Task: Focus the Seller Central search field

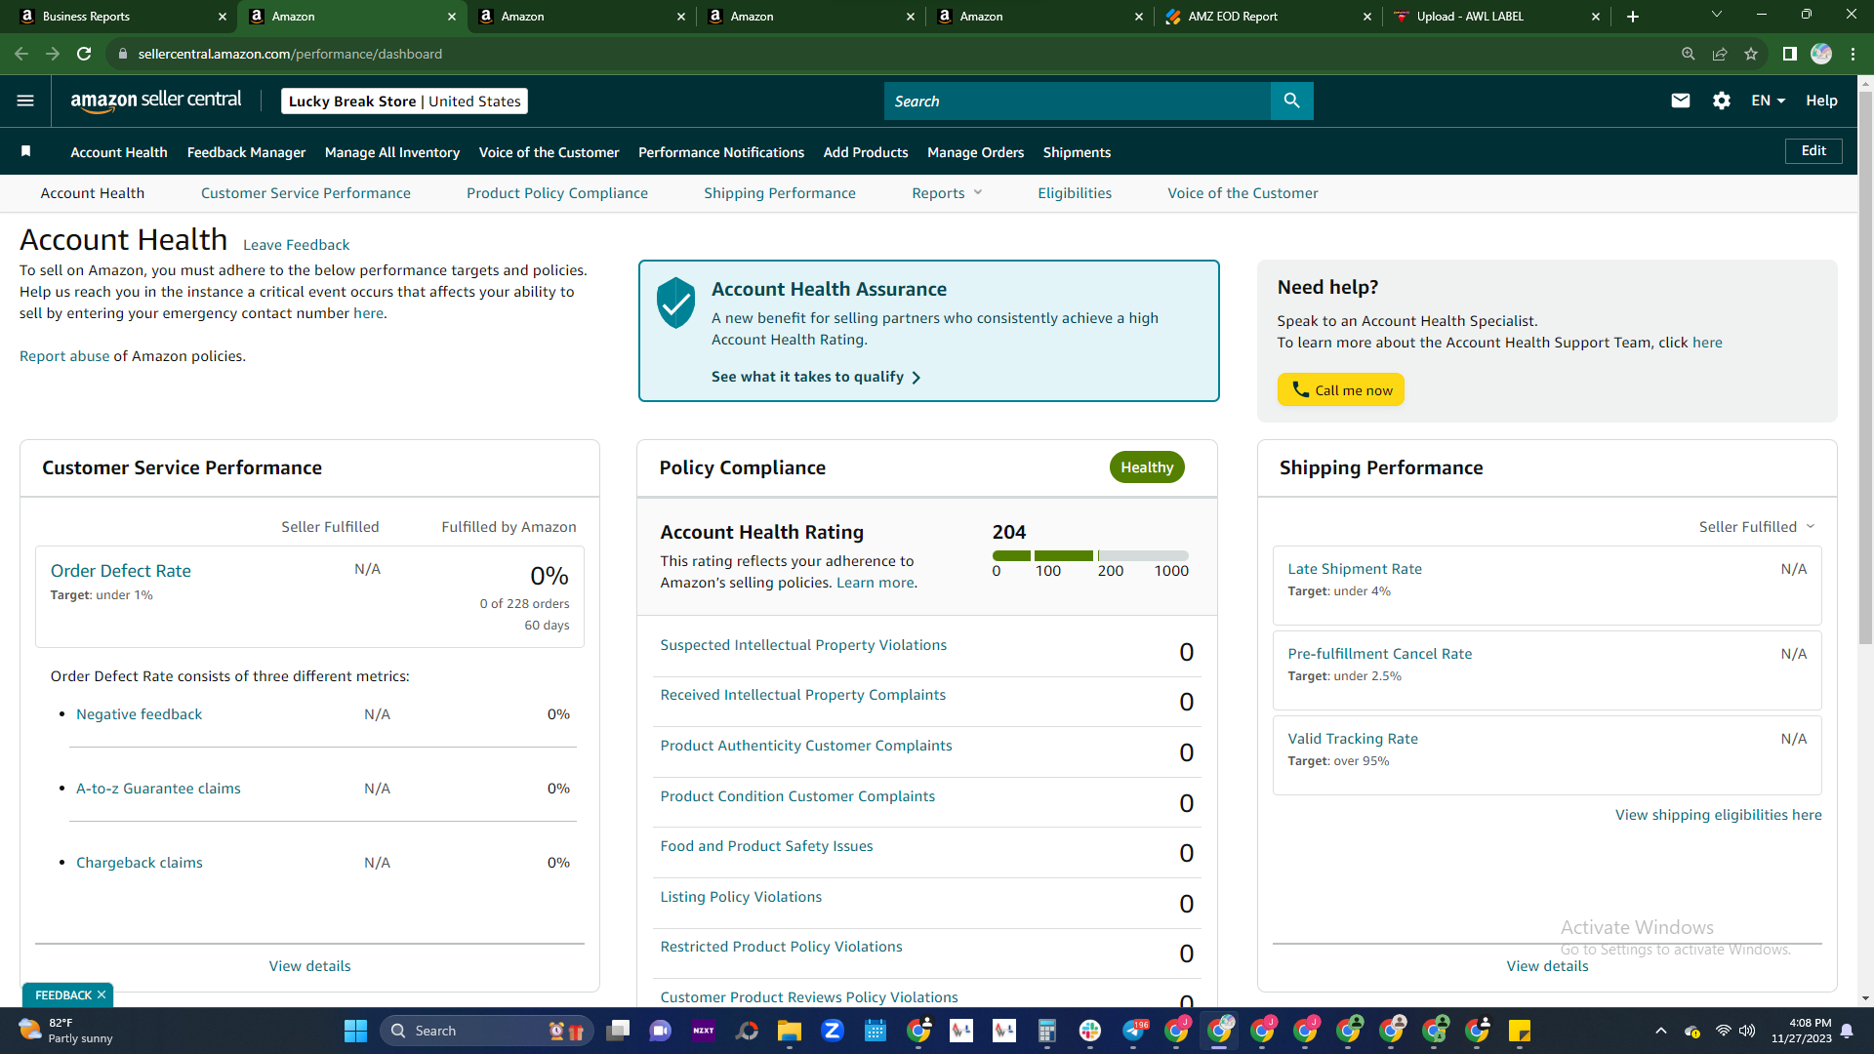Action: 1078,101
